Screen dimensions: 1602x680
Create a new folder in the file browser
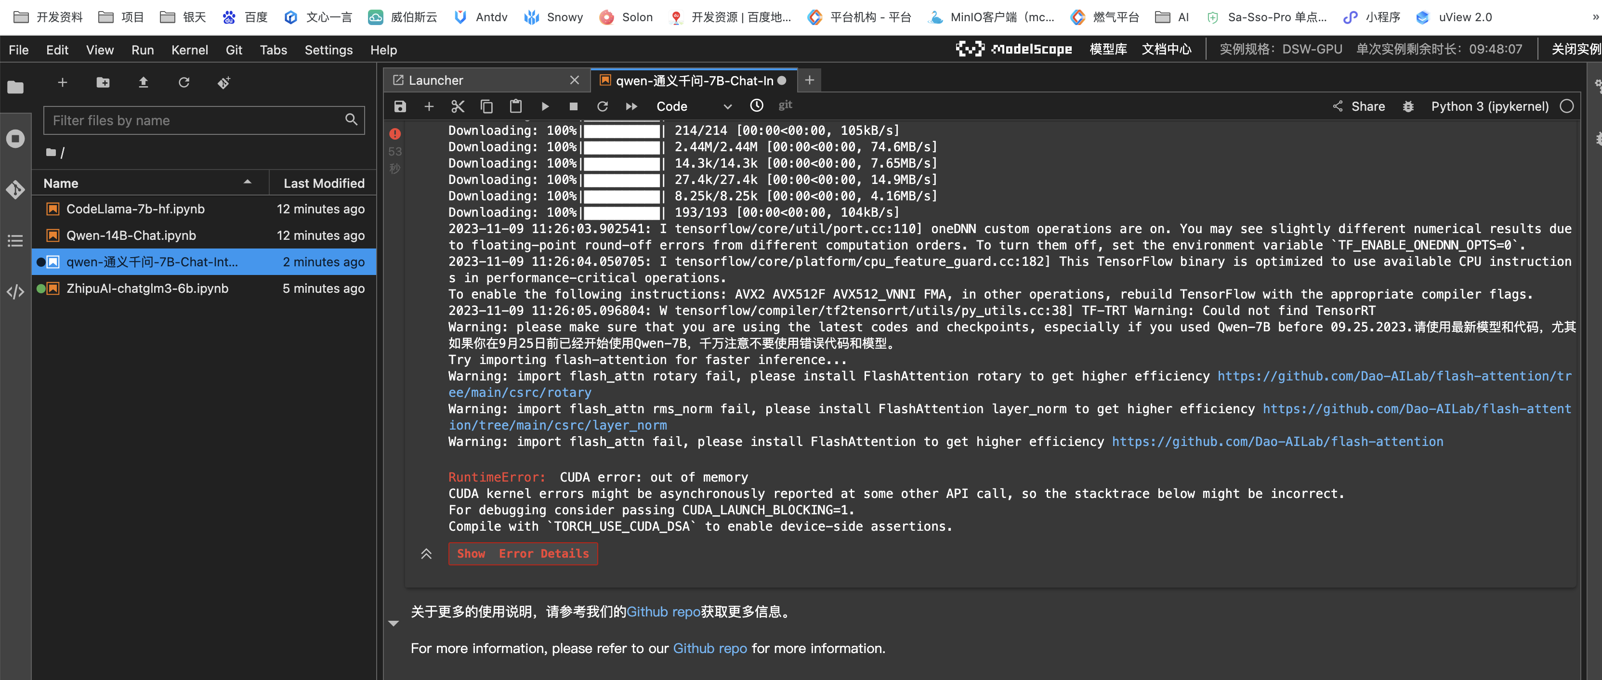[103, 82]
